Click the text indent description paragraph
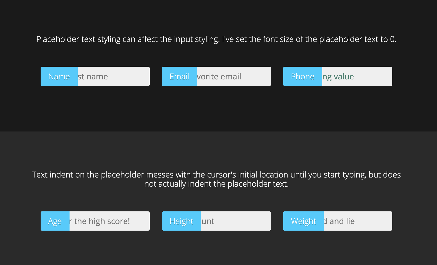 [216, 179]
